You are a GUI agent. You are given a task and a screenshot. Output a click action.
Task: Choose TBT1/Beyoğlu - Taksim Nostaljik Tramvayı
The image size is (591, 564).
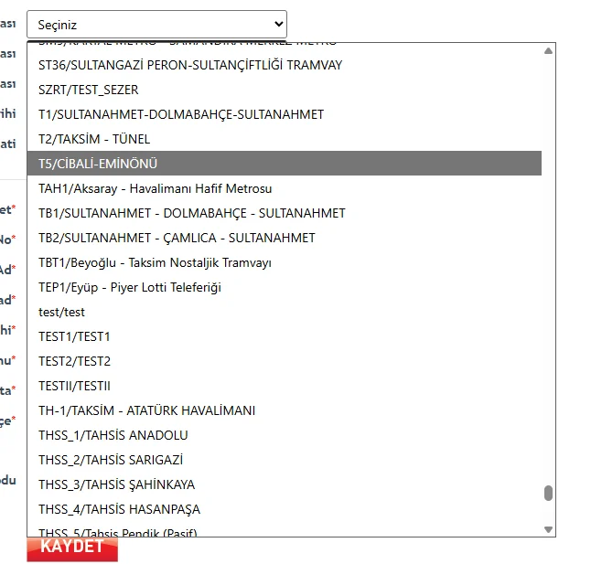pyautogui.click(x=155, y=262)
